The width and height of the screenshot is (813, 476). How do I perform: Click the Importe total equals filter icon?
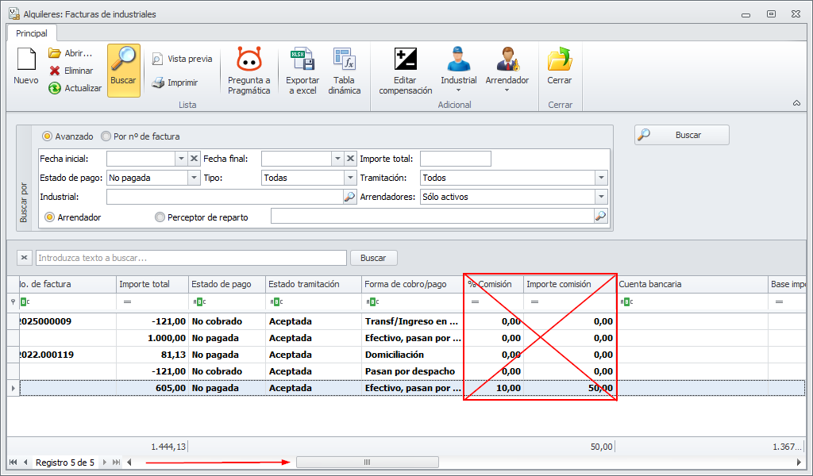(x=127, y=301)
